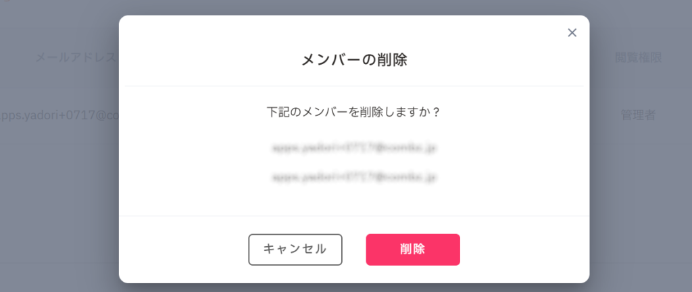Click the 閲覧権限 column header
The width and height of the screenshot is (692, 292).
point(638,57)
